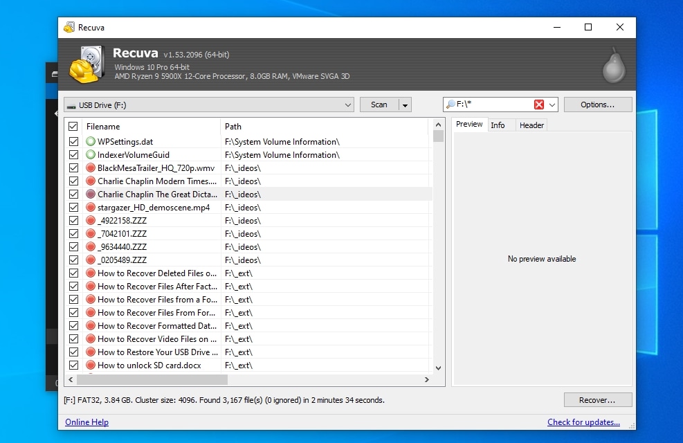The height and width of the screenshot is (443, 683).
Task: Uncheck the How to unlock SD card.docx checkbox
Action: 73,365
